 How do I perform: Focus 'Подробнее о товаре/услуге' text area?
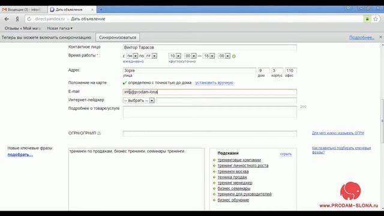[209, 112]
